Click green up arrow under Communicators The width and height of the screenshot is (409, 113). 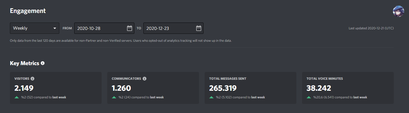pos(114,97)
